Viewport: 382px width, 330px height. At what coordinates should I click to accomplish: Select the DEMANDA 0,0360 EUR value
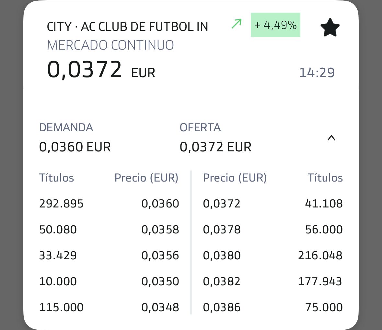(75, 147)
